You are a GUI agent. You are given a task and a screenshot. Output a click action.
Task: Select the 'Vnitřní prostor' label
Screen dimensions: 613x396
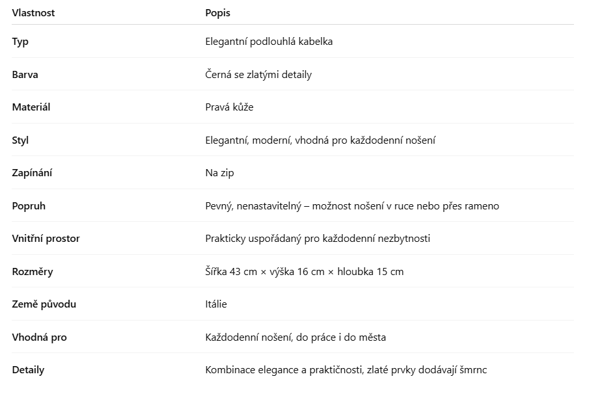[46, 239]
